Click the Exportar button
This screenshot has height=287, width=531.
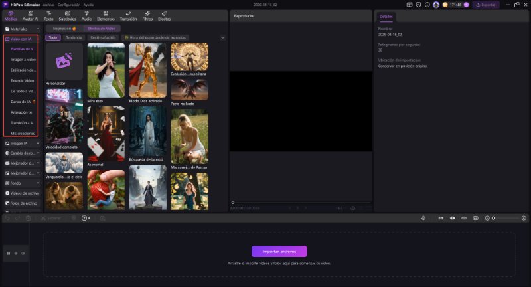[486, 5]
